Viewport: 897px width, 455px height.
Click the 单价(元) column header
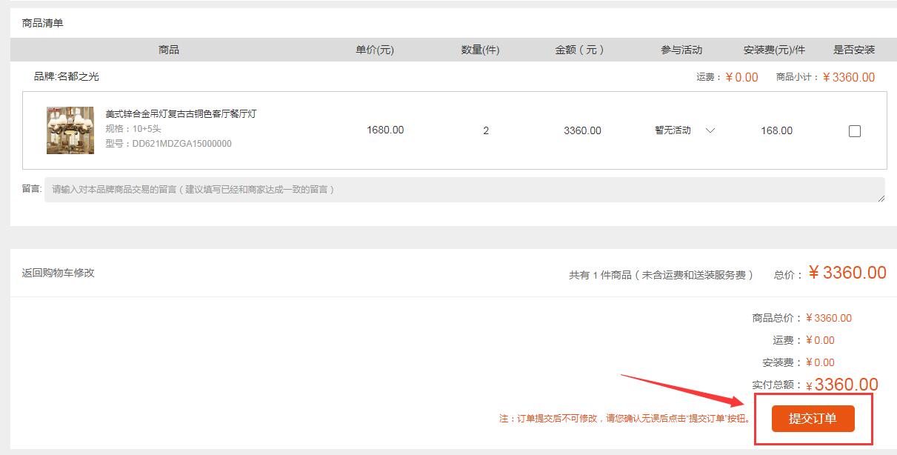point(375,50)
